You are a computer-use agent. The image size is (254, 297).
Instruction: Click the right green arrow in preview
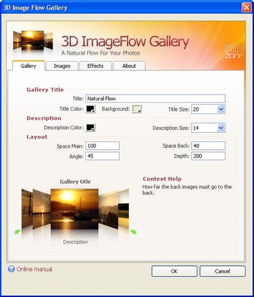tap(134, 232)
